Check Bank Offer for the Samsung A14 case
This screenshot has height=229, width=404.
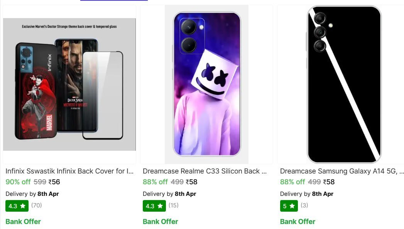297,222
